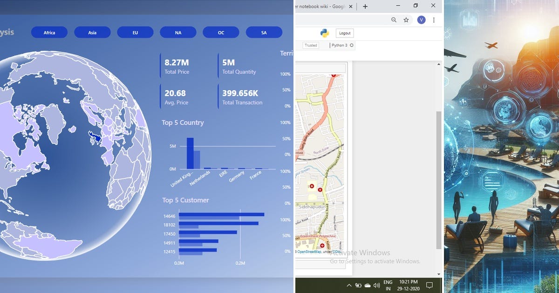Screen dimensions: 559x293
Task: Select the EIRE label in Top 5 Country
Action: coord(224,174)
